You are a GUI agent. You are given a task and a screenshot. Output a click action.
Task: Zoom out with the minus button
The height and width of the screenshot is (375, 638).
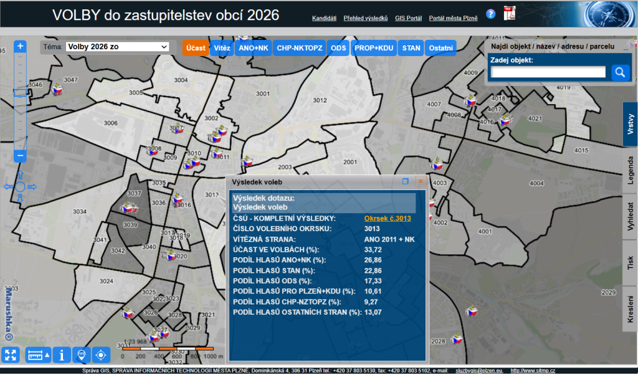click(20, 155)
